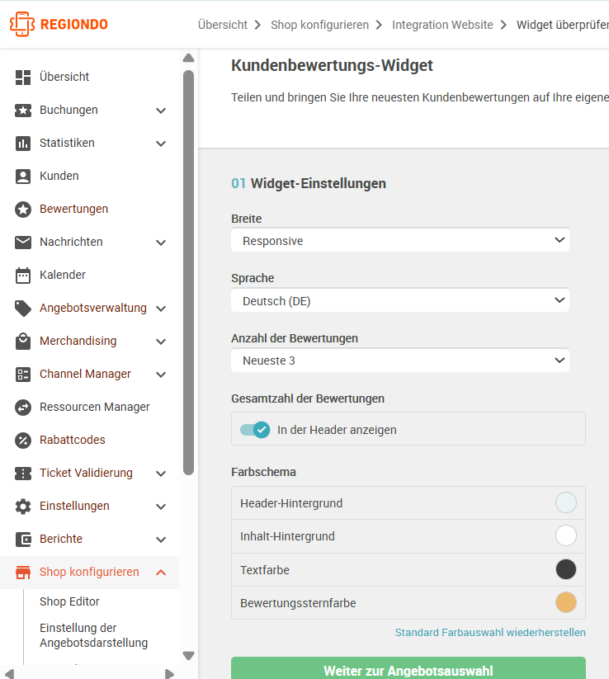Click the Merchandising shopping bag icon
The width and height of the screenshot is (609, 679).
[23, 342]
